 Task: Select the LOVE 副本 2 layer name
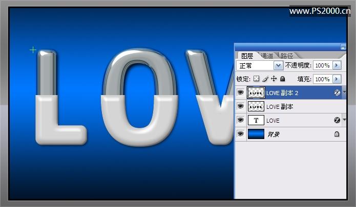pyautogui.click(x=282, y=93)
